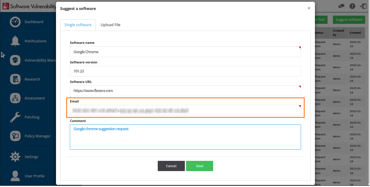Click the Software version field
The width and height of the screenshot is (370, 187).
pyautogui.click(x=185, y=71)
